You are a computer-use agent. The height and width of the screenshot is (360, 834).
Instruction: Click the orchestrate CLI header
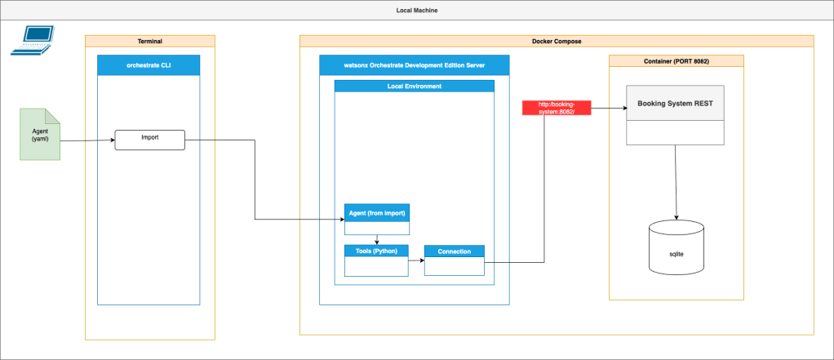pos(149,65)
